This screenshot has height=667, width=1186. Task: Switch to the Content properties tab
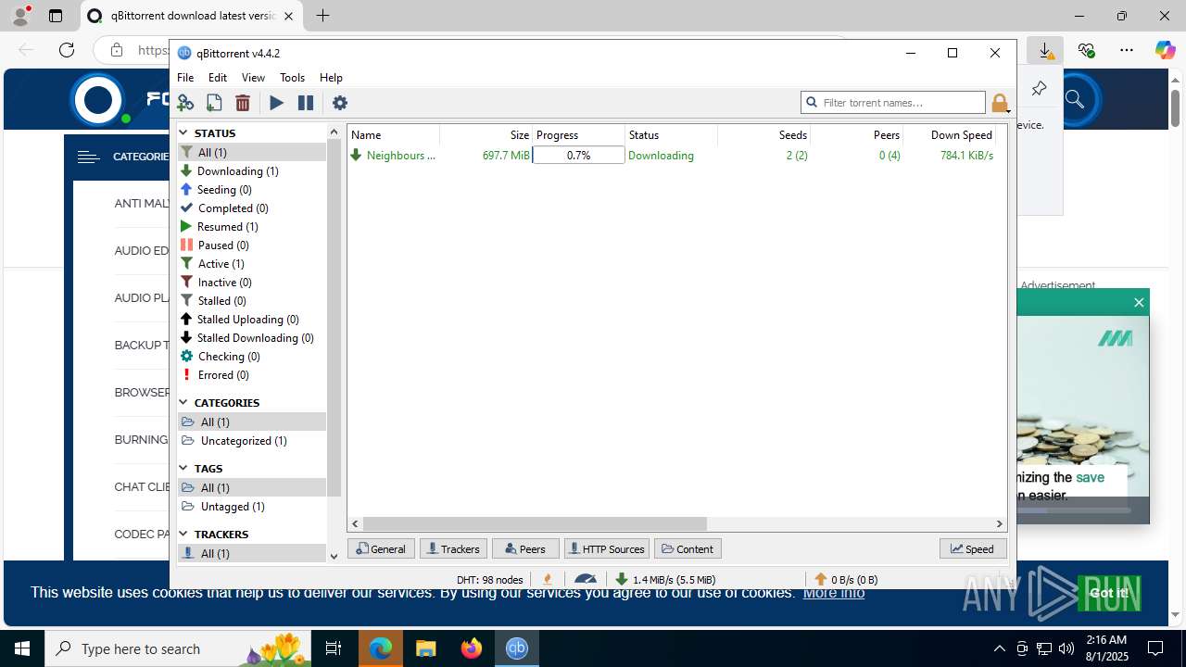coord(688,548)
